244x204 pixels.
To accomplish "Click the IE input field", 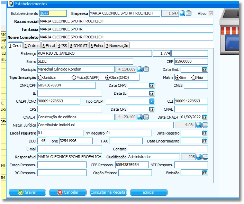I will (70, 93).
